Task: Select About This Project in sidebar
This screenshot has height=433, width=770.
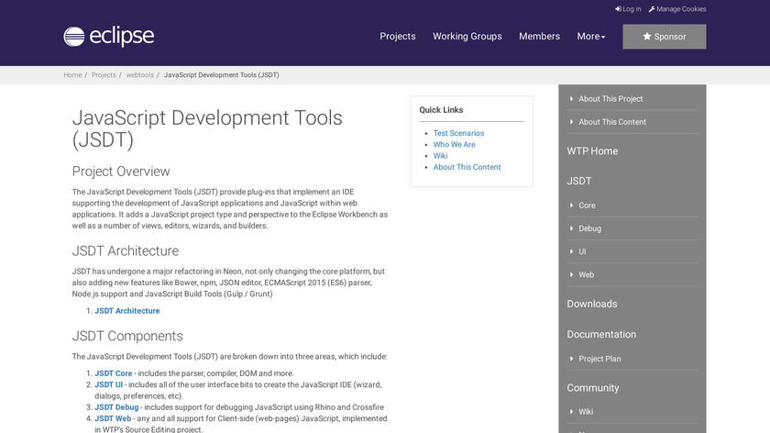Action: [632, 99]
